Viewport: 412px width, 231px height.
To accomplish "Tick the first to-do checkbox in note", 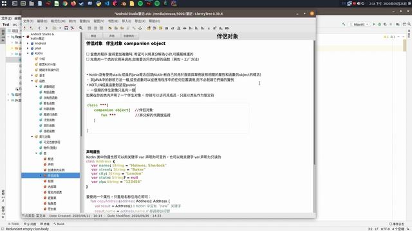I will [x=88, y=54].
